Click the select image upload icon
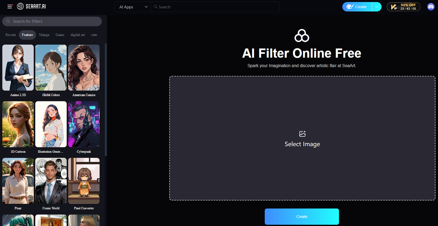 pyautogui.click(x=302, y=134)
